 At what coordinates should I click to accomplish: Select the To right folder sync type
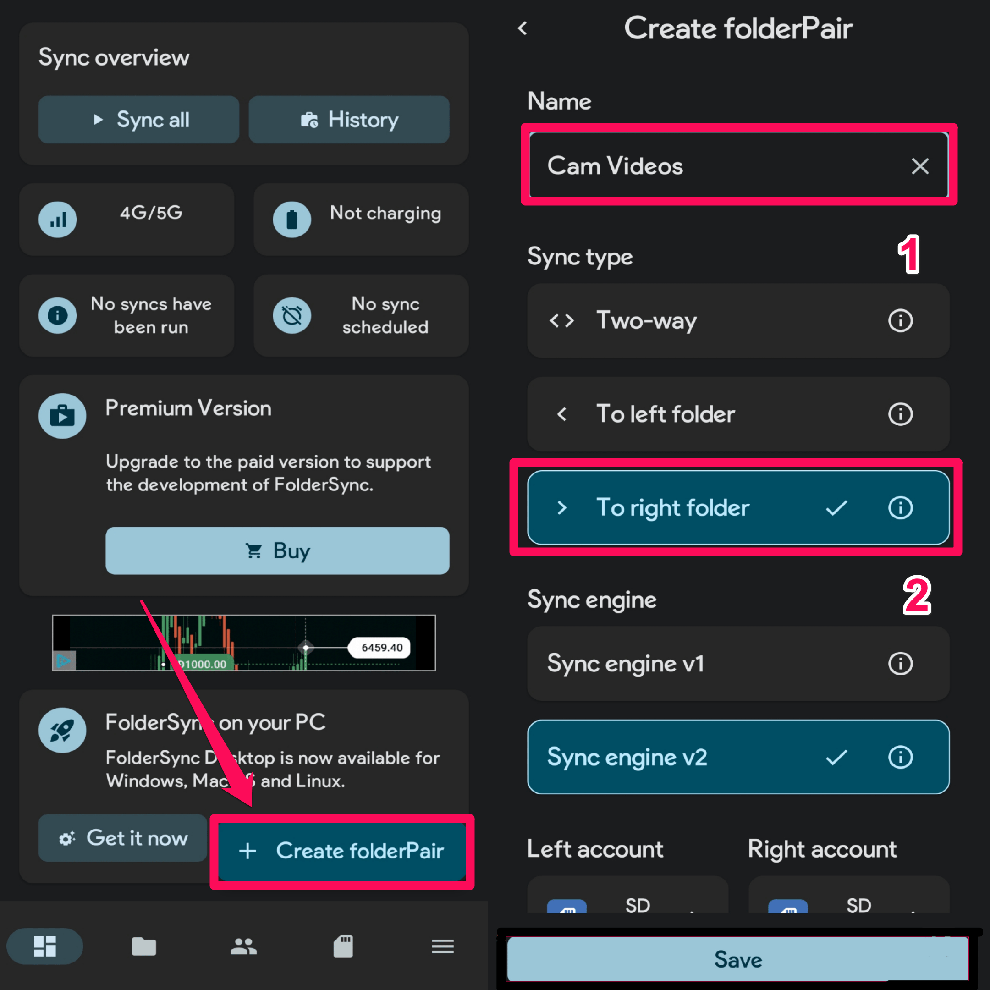[738, 508]
